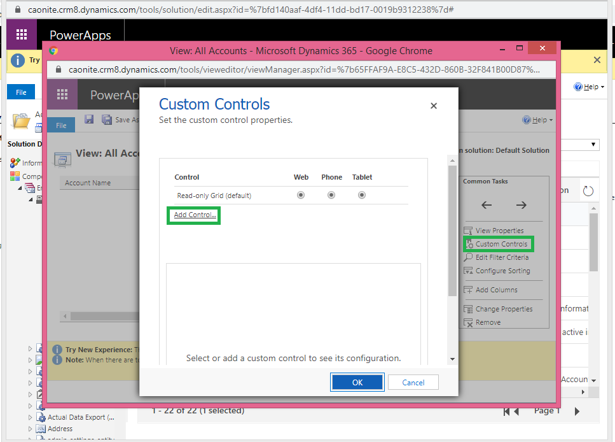Click the info icon in notification bar
This screenshot has height=442, width=615.
(18, 60)
